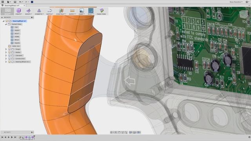Click the Pan hand icon
Viewport: 251px width, 141px height.
[119, 132]
